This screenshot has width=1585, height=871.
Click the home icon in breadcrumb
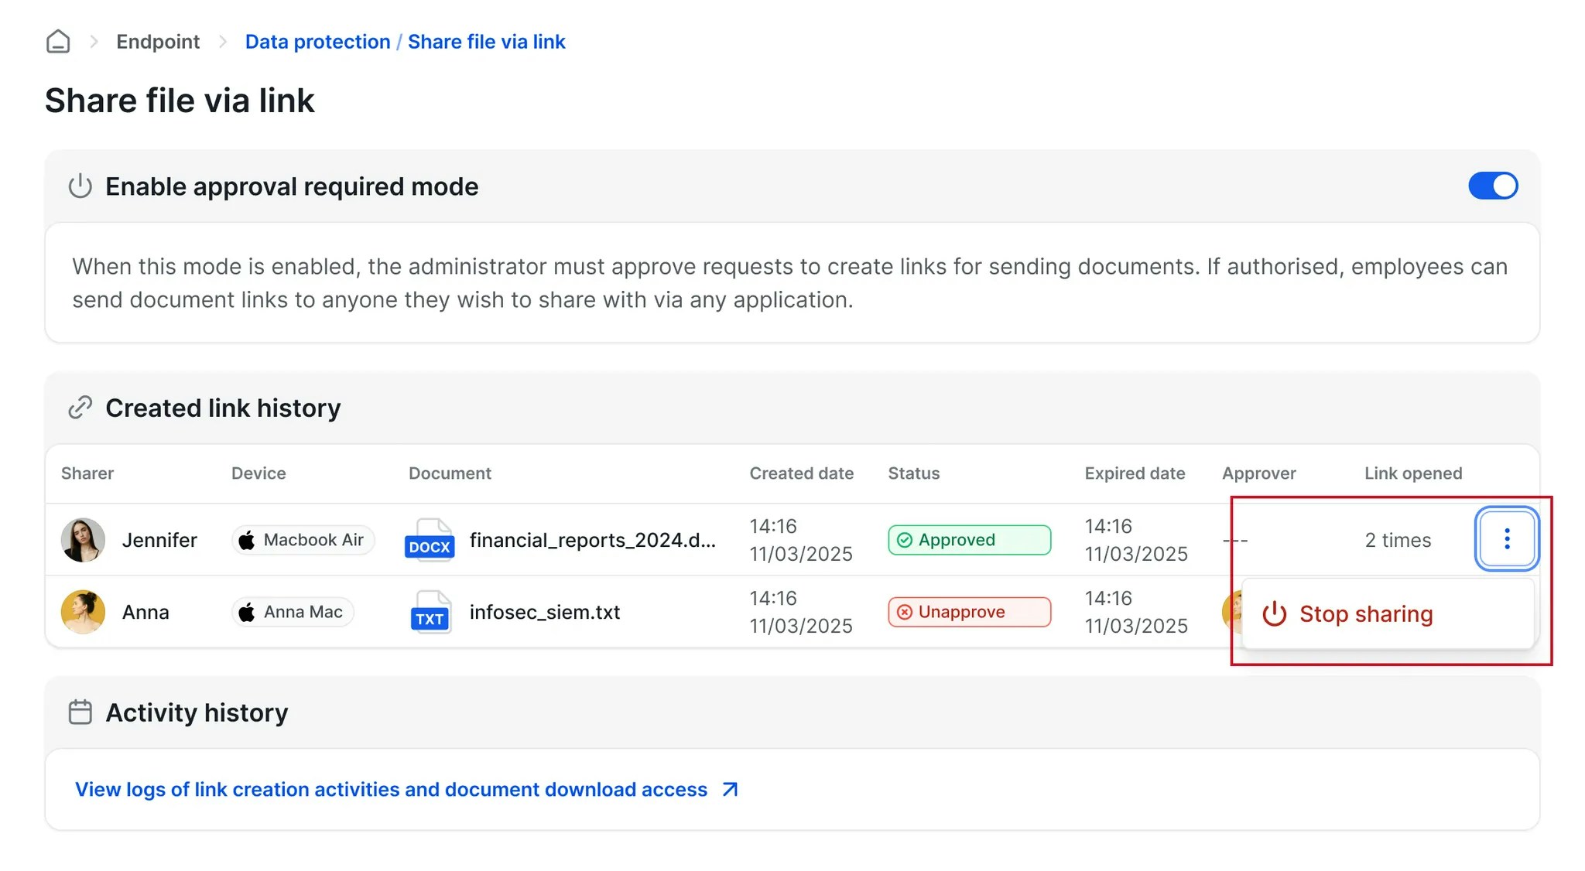(58, 42)
